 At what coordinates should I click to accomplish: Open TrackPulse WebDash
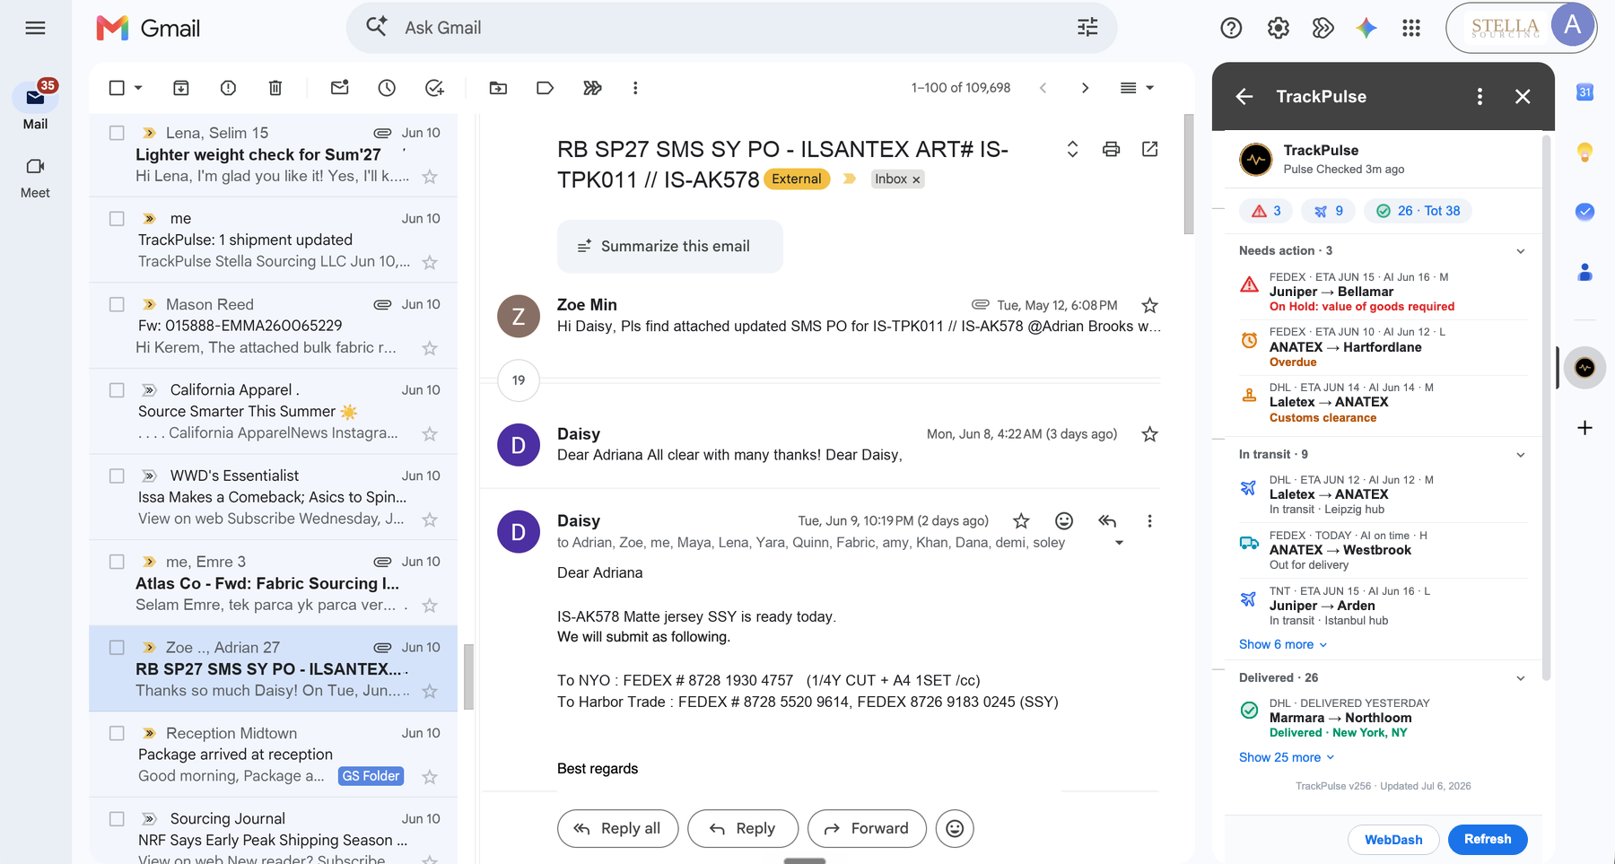click(x=1393, y=840)
